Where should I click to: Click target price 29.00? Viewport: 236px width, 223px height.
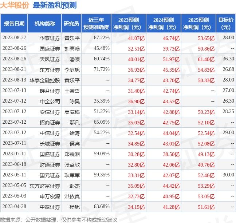pyautogui.click(x=228, y=132)
